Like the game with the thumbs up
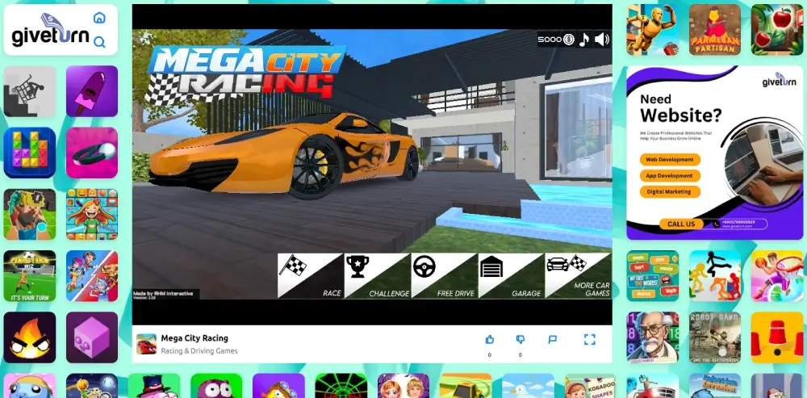 [x=490, y=339]
